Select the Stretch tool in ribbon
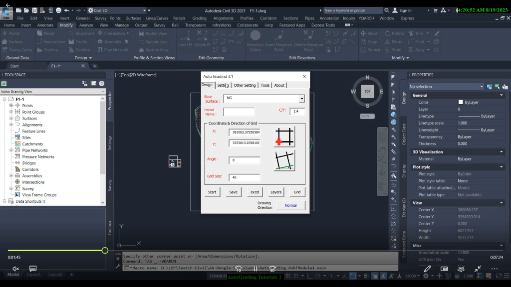Screen dimensions: 511x287 (370, 50)
